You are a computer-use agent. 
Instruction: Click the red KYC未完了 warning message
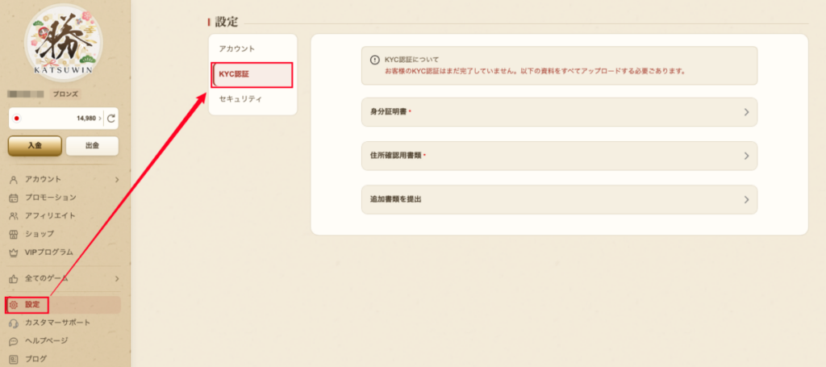click(x=536, y=70)
